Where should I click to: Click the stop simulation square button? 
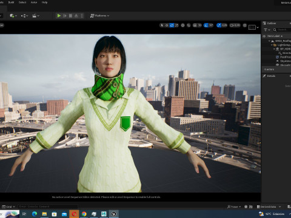coord(70,16)
